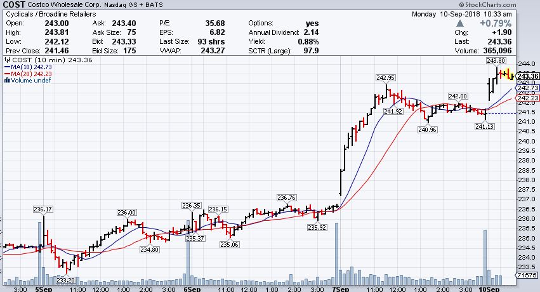540x292 pixels.
Task: Click the Low value 242.12
Action: click(57, 42)
